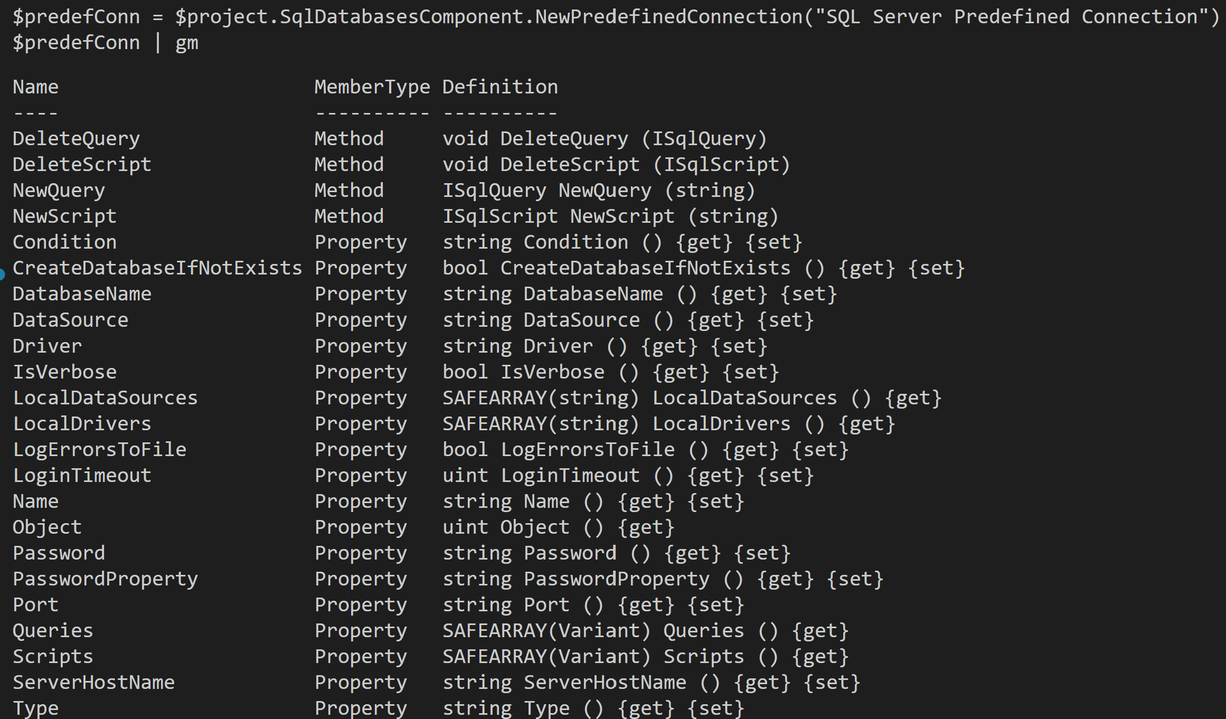Click the Port property entry
Viewport: 1226px width, 719px height.
(x=35, y=604)
